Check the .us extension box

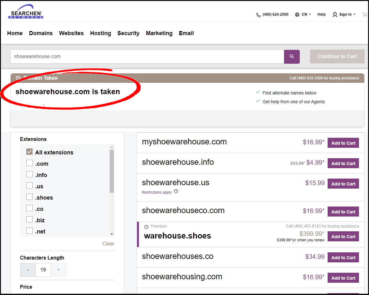29,186
